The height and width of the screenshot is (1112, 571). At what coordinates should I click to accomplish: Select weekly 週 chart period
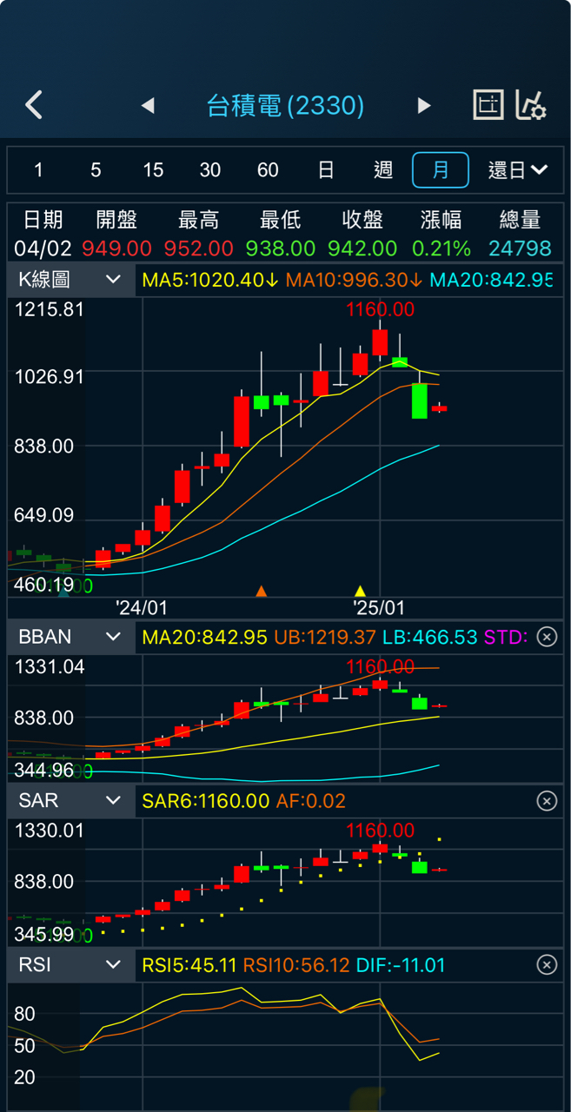coord(383,170)
